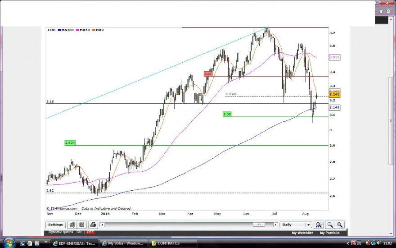
Task: Click the 3.511 MA50 value tag
Action: coord(334,57)
